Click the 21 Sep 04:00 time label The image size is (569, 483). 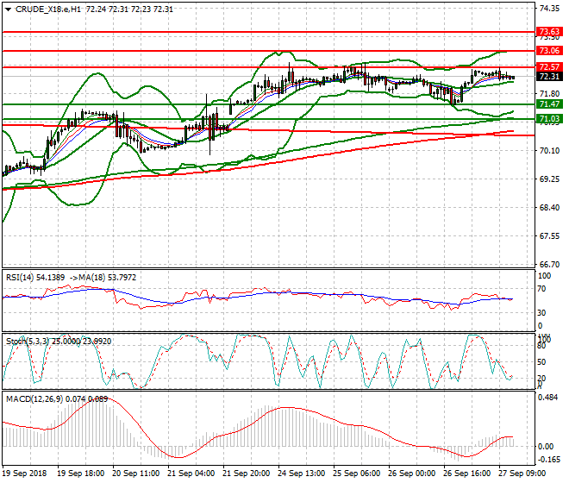coord(191,474)
